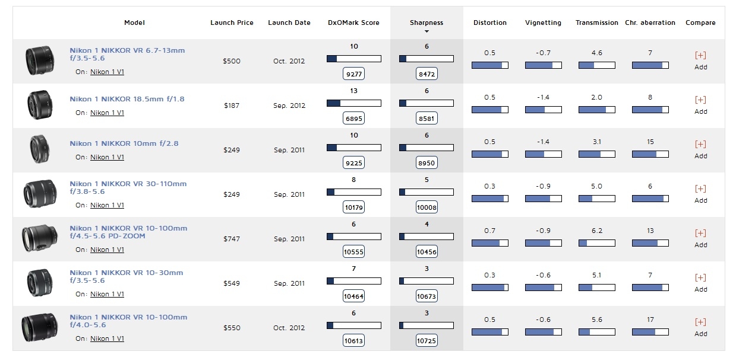The image size is (736, 361).
Task: Open Nikon 1 V1 link under 10-30mm lens
Action: (107, 294)
